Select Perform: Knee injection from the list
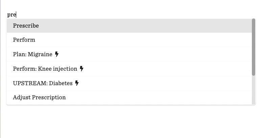This screenshot has height=138, width=261. (129, 69)
